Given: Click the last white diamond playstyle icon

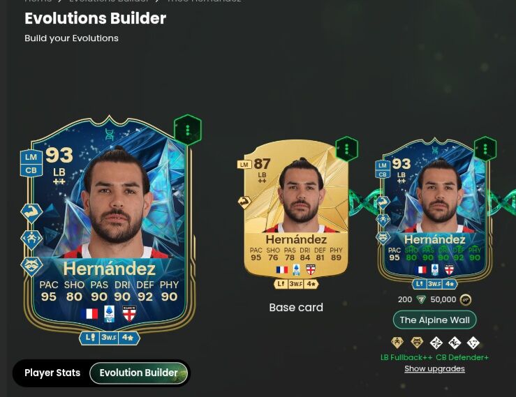Looking at the screenshot, I should pyautogui.click(x=473, y=343).
